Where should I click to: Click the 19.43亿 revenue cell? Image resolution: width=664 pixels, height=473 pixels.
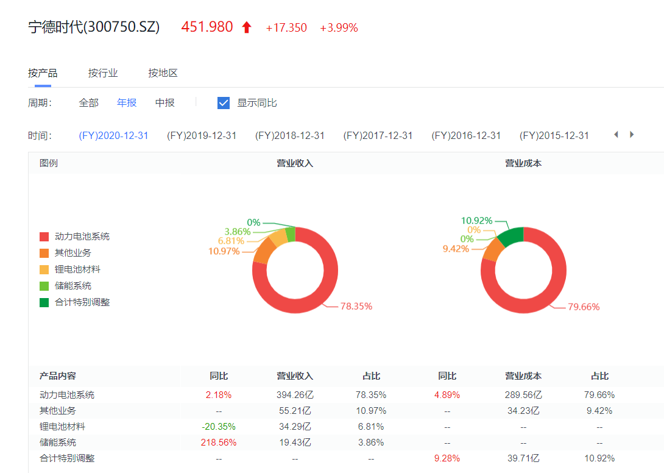tap(295, 443)
